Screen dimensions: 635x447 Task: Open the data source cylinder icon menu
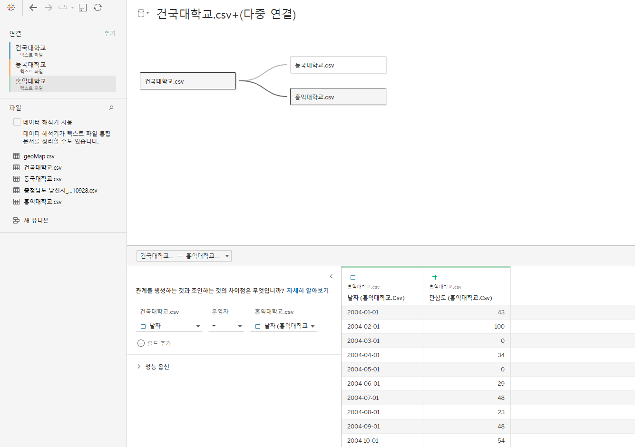143,13
